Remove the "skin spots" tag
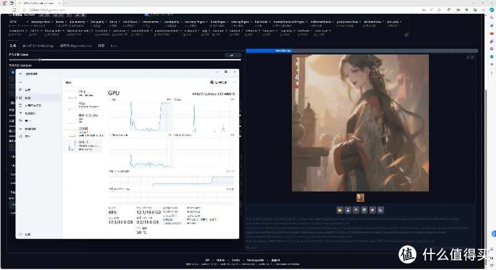Image resolution: width=496 pixels, height=270 pixels. 400,22
